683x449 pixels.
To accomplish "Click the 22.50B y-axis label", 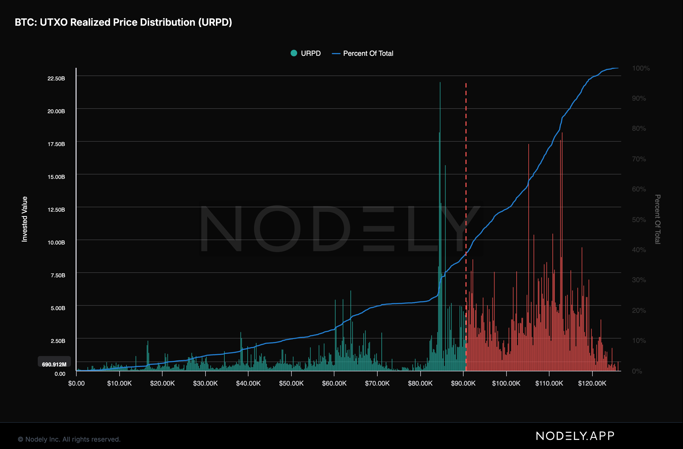I will point(56,78).
